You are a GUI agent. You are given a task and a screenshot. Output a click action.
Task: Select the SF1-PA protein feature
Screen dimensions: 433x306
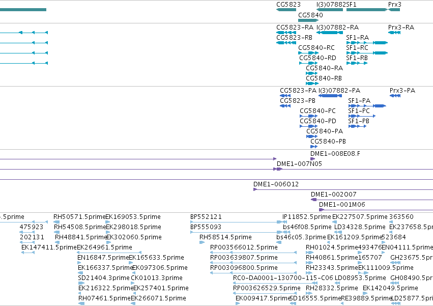367,106
